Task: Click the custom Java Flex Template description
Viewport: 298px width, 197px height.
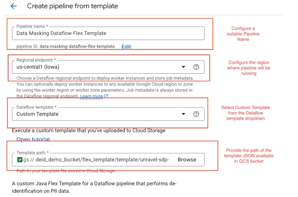Action: 94,187
